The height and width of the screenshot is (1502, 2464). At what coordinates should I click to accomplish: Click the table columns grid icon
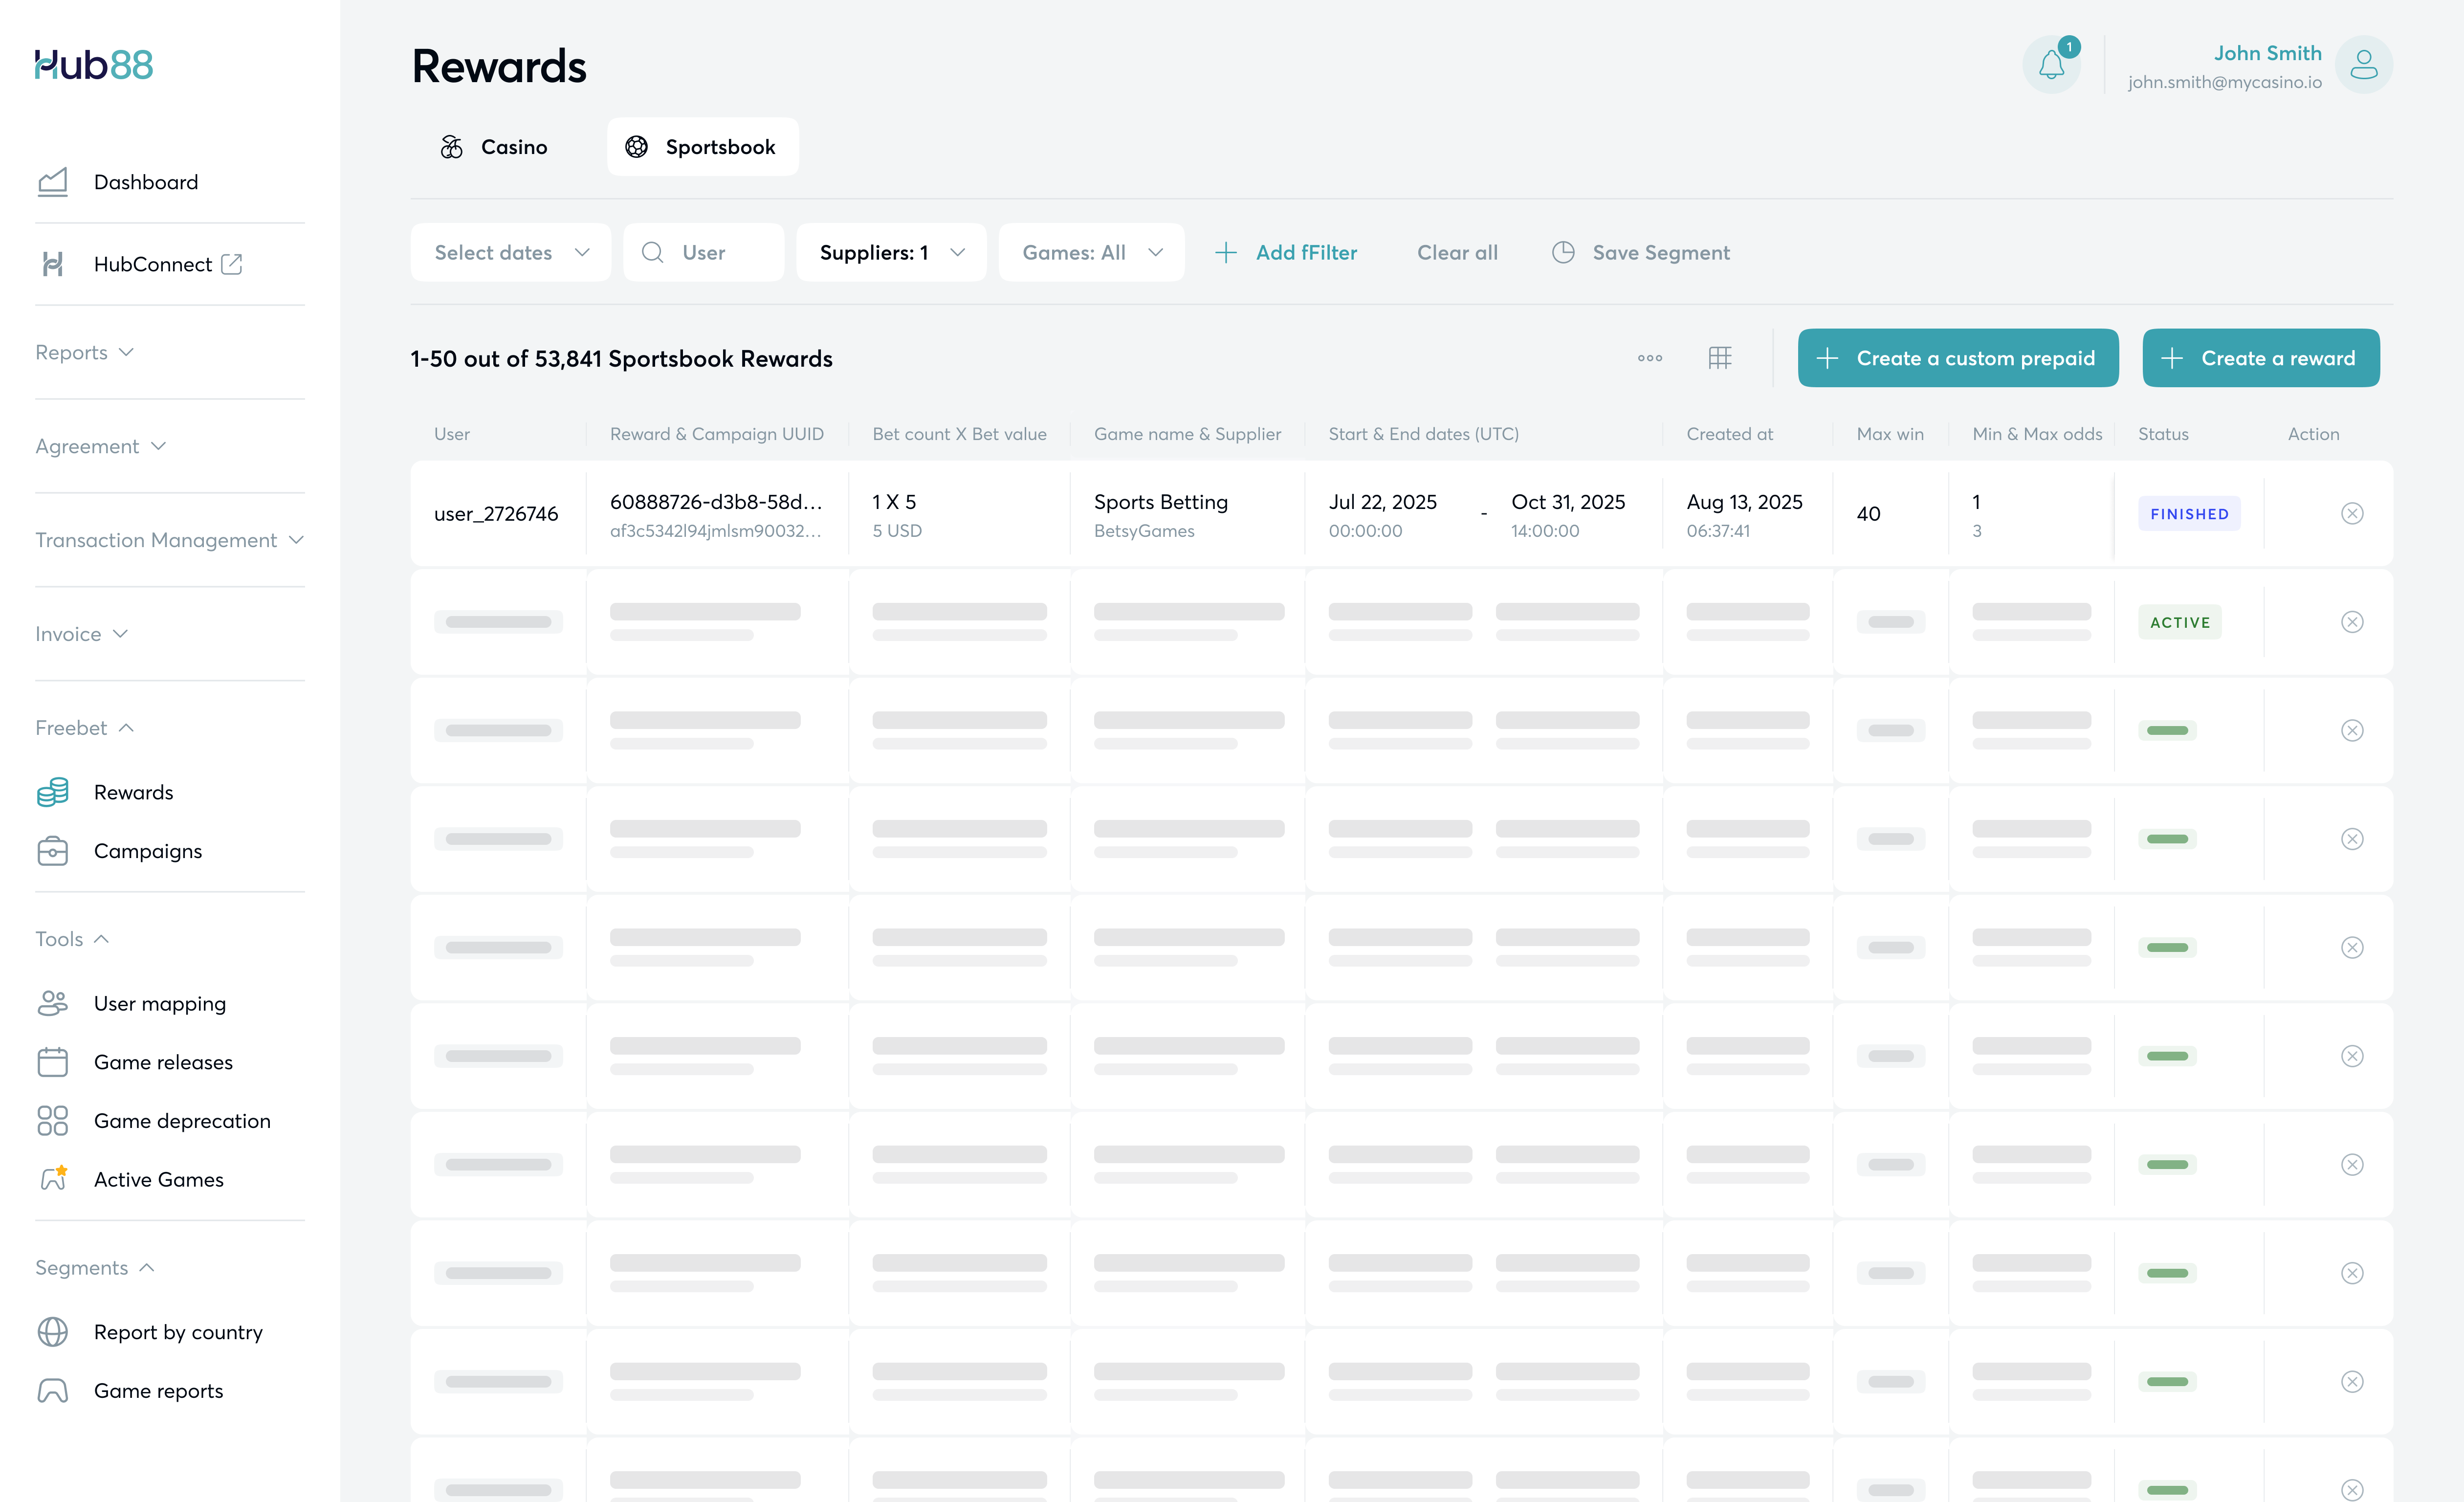(1719, 358)
